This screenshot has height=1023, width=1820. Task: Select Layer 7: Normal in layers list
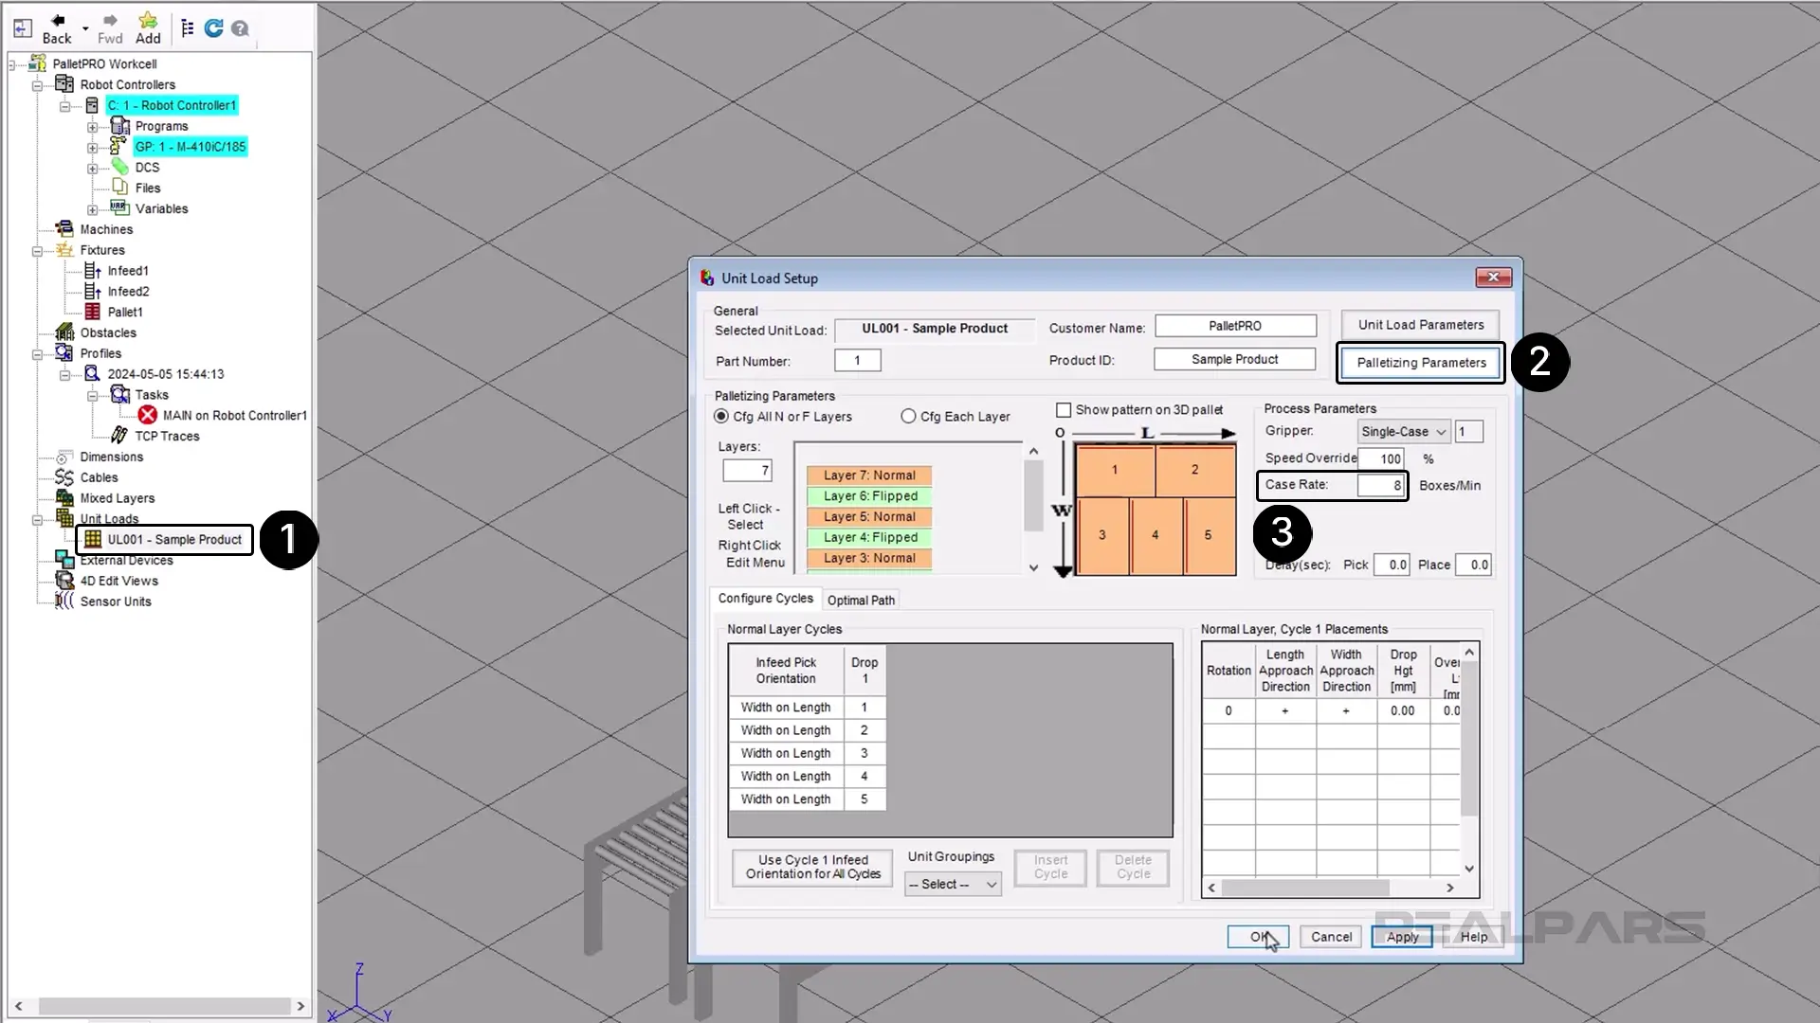(869, 476)
